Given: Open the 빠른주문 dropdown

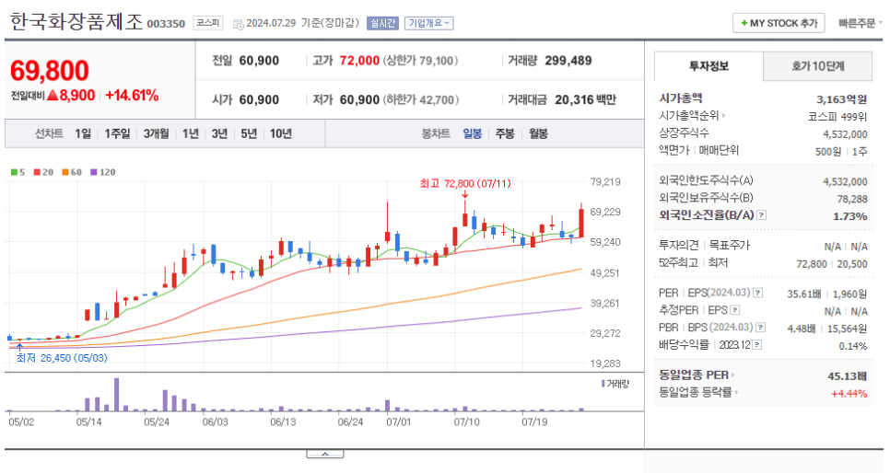Looking at the screenshot, I should coord(861,23).
